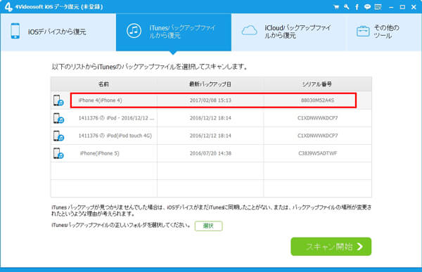Switch to iTunesバックアップファイルから復元 tab
Viewport: 422px width, 272px height.
[x=174, y=32]
